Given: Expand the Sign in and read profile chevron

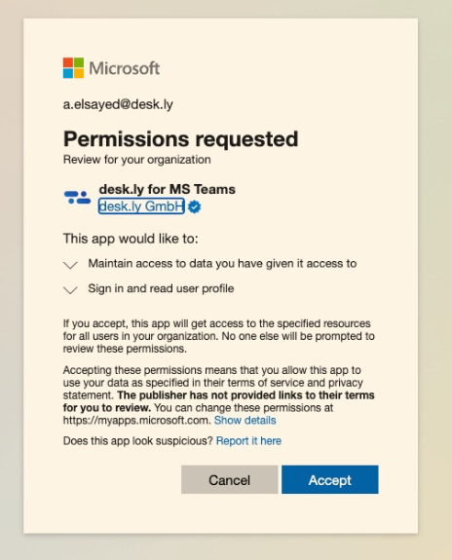Looking at the screenshot, I should tap(70, 289).
